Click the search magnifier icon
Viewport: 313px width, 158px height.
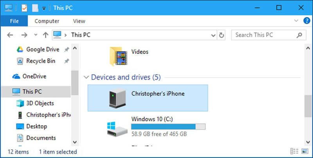tap(299, 35)
